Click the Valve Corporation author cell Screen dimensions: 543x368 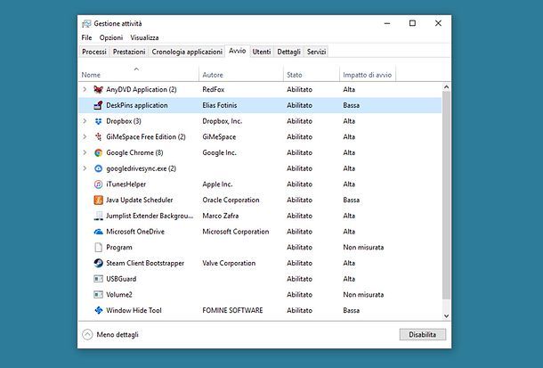[x=229, y=263]
